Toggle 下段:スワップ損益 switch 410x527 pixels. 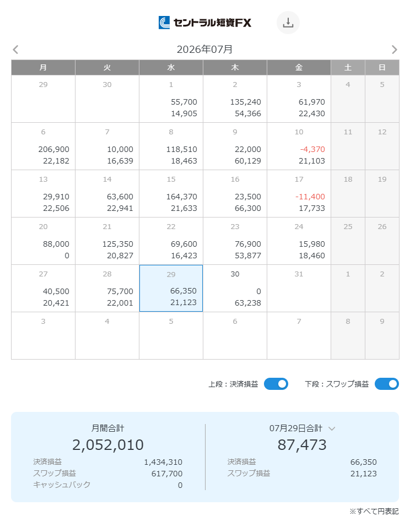[387, 384]
